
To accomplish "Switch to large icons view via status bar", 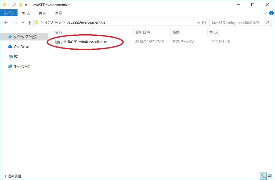I will [x=270, y=176].
